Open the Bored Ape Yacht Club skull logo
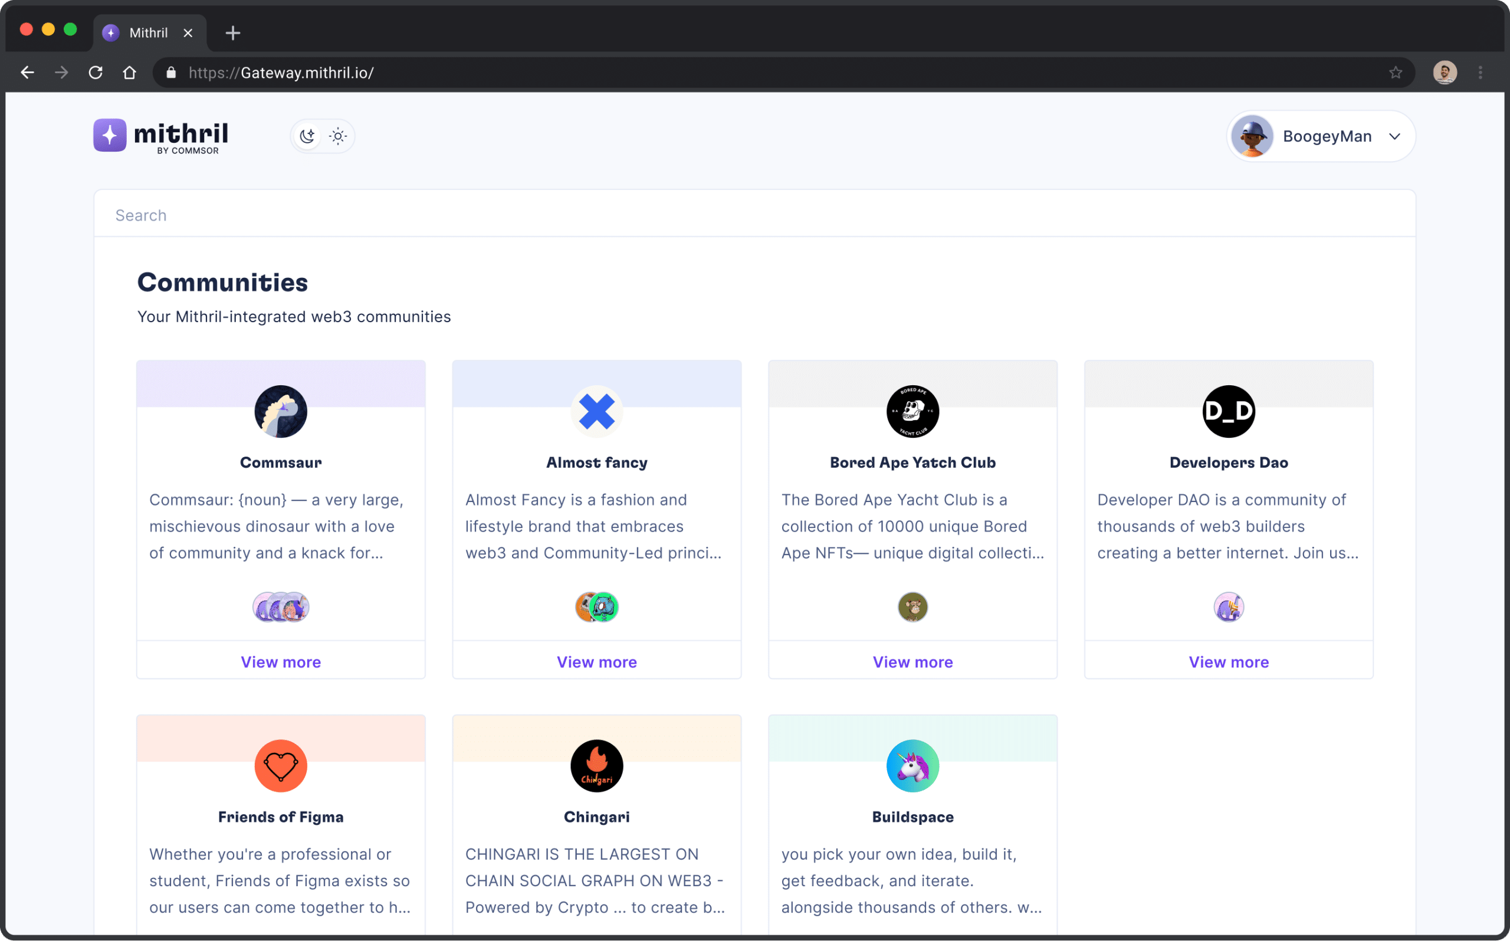Image resolution: width=1510 pixels, height=941 pixels. [912, 411]
